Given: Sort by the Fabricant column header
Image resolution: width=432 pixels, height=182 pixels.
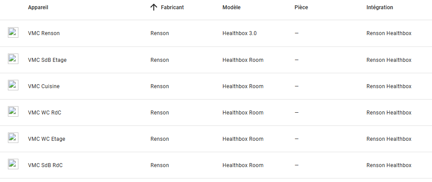Looking at the screenshot, I should [172, 7].
